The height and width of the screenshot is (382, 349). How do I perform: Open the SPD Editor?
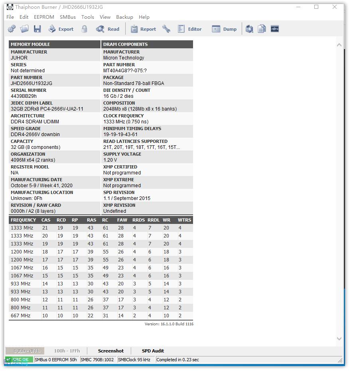tap(190, 29)
